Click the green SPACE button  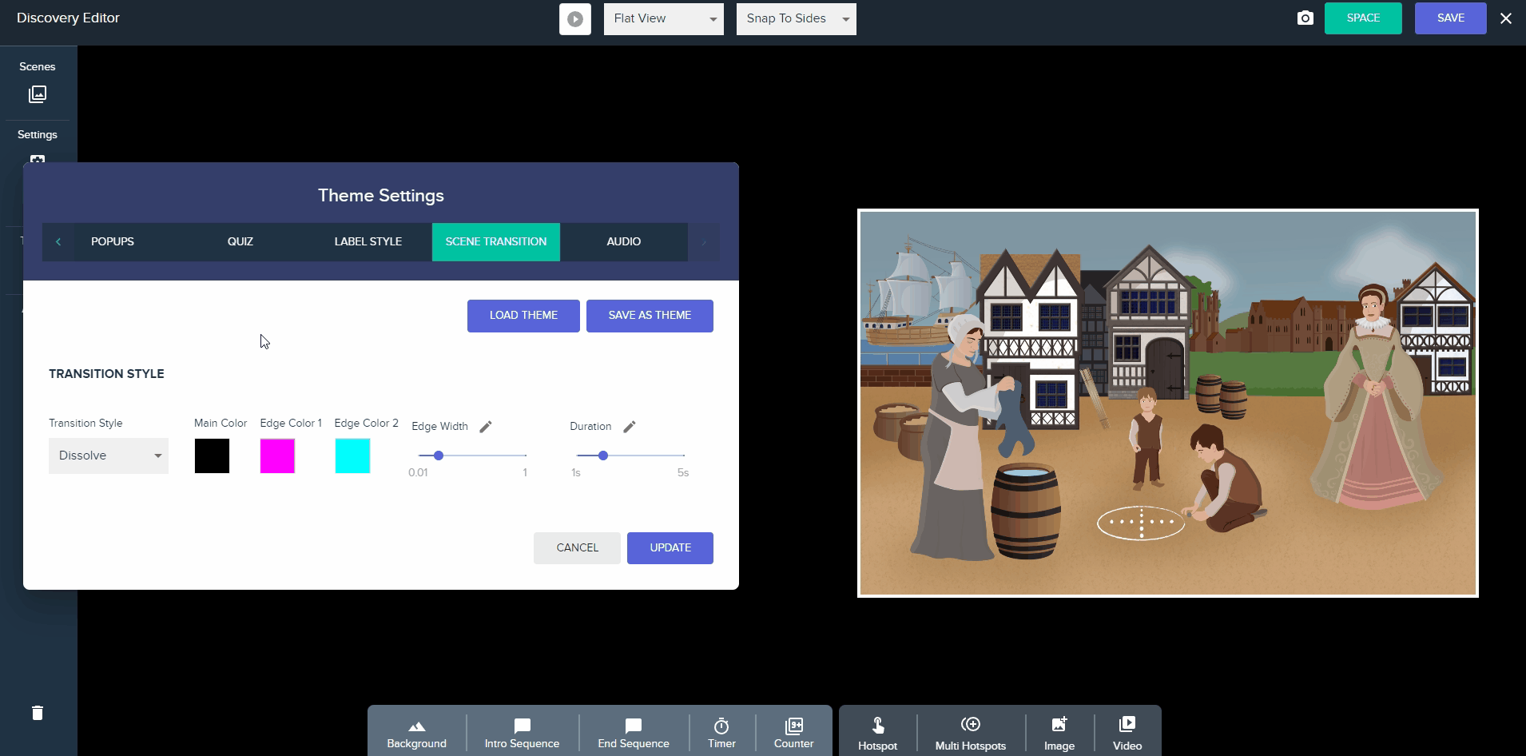1363,18
